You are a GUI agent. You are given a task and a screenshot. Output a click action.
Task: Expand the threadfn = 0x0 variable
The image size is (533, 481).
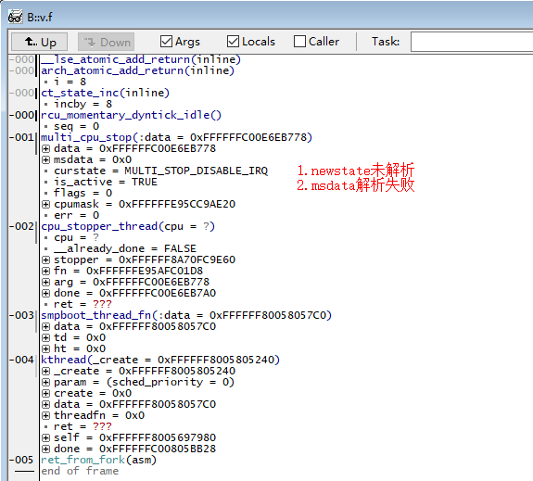[46, 416]
